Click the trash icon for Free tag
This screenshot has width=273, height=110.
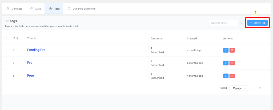[x=232, y=76]
